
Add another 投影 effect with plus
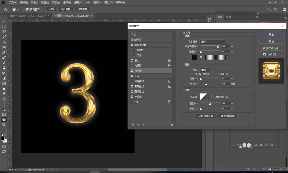[x=170, y=102]
